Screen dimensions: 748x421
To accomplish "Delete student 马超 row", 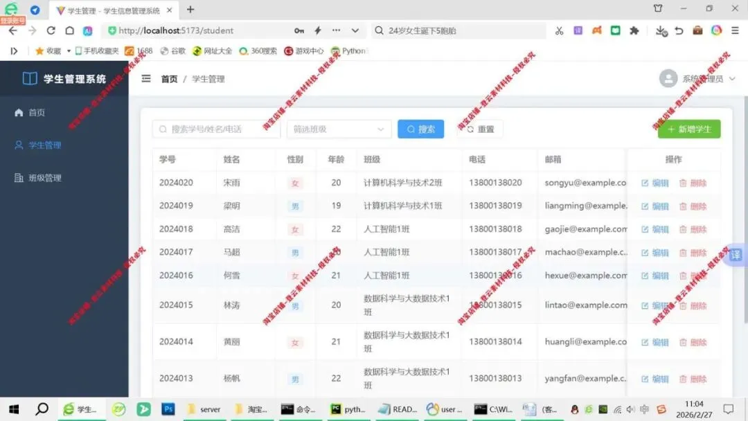I will click(693, 253).
